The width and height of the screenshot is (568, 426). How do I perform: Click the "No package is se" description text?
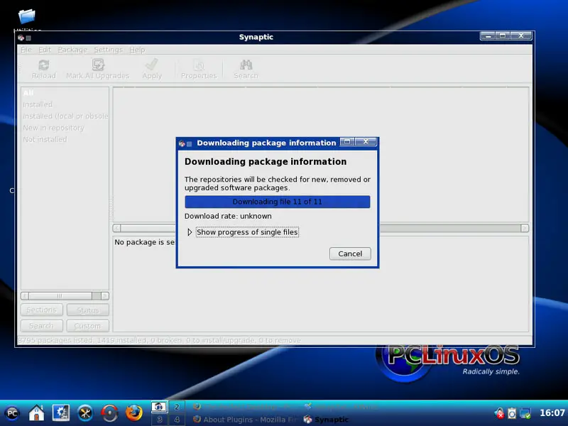tap(145, 242)
